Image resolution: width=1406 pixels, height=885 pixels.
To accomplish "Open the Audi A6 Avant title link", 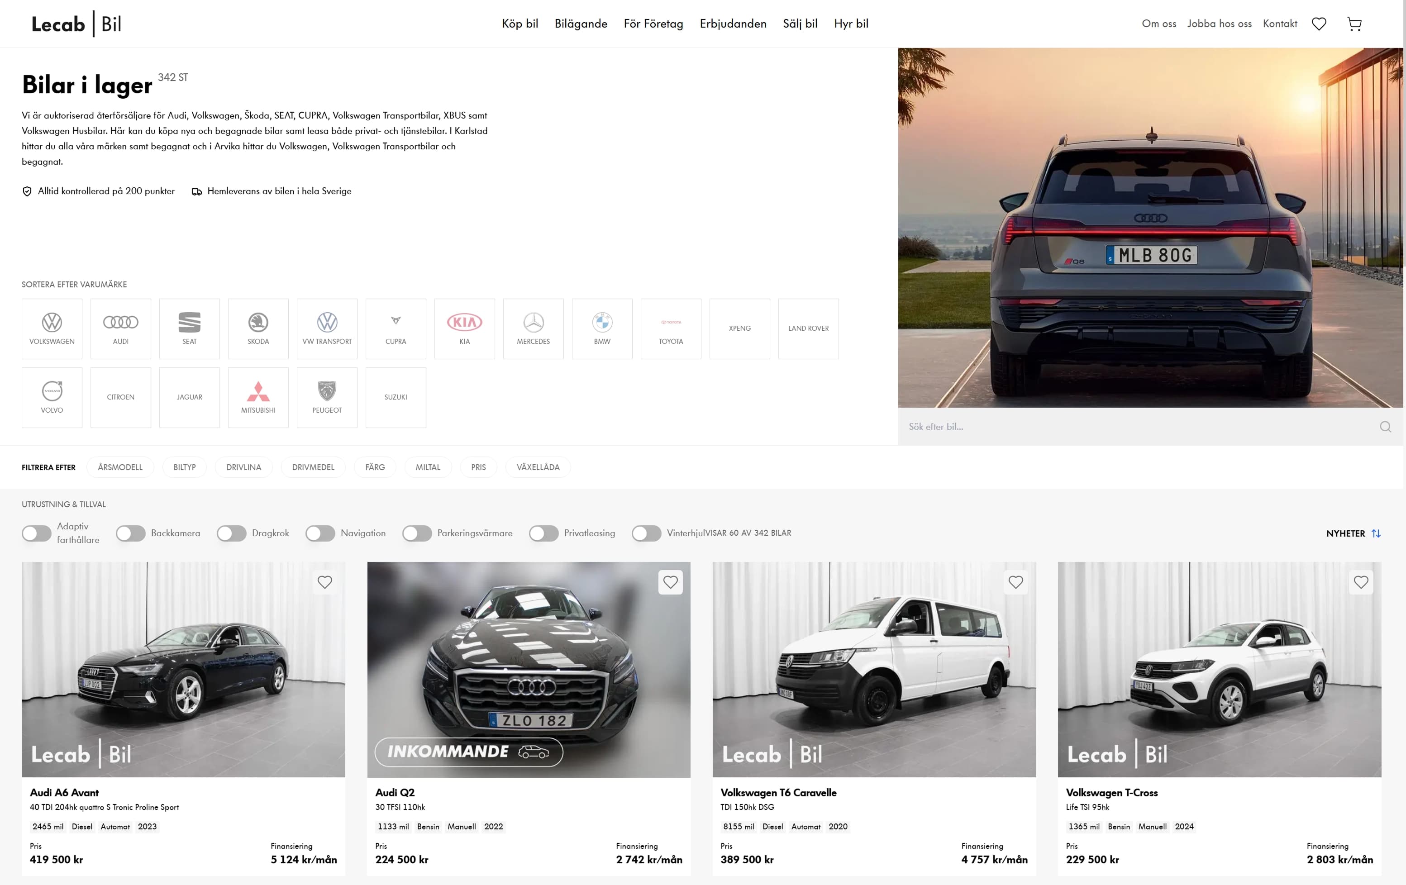I will pos(64,793).
